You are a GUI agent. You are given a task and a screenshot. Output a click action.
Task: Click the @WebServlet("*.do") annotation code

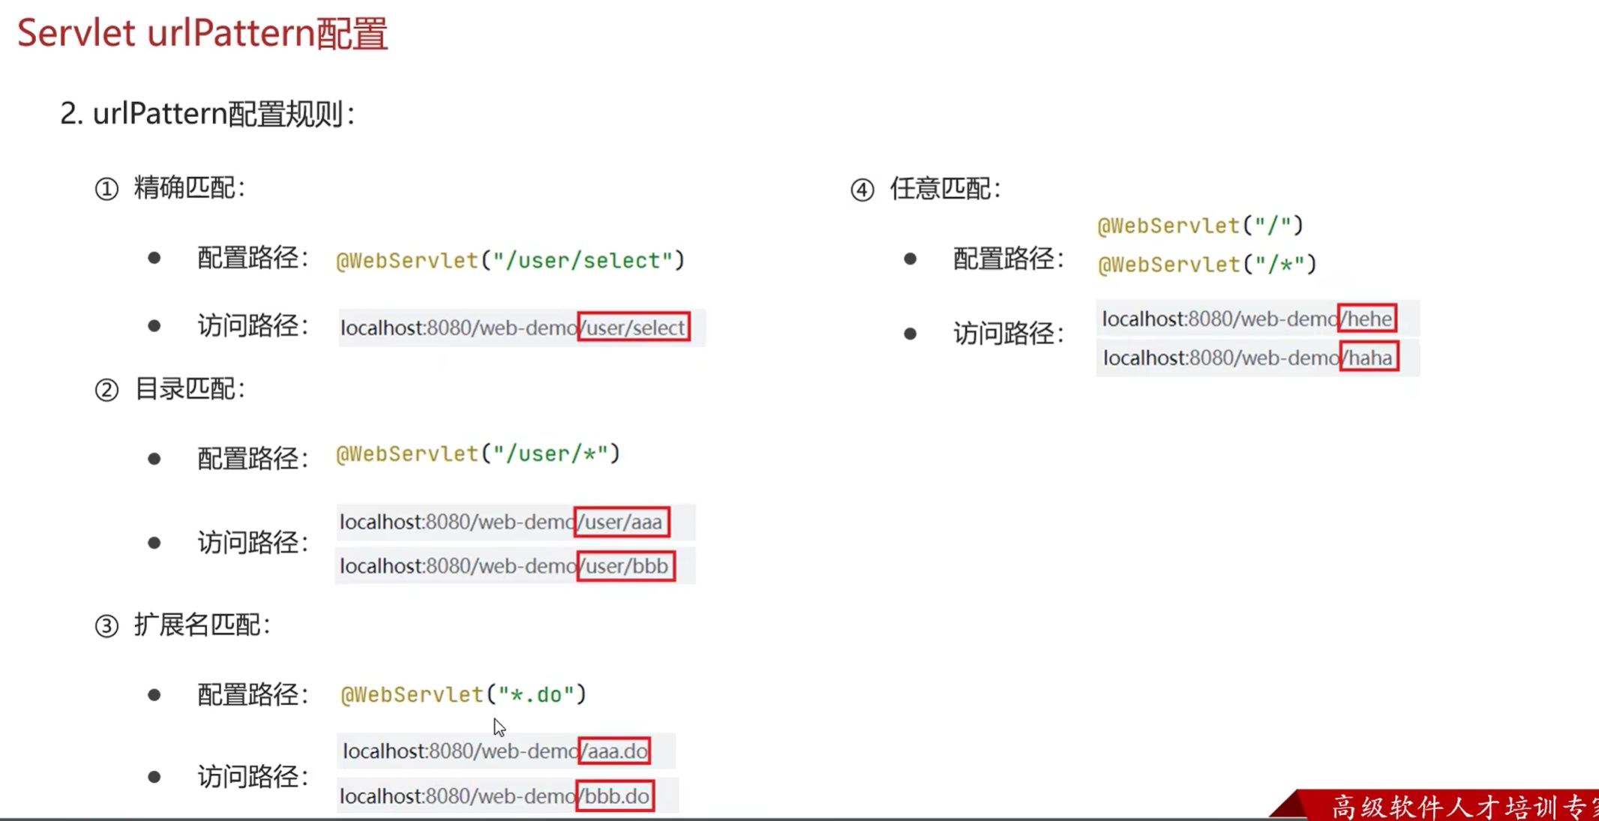point(463,695)
